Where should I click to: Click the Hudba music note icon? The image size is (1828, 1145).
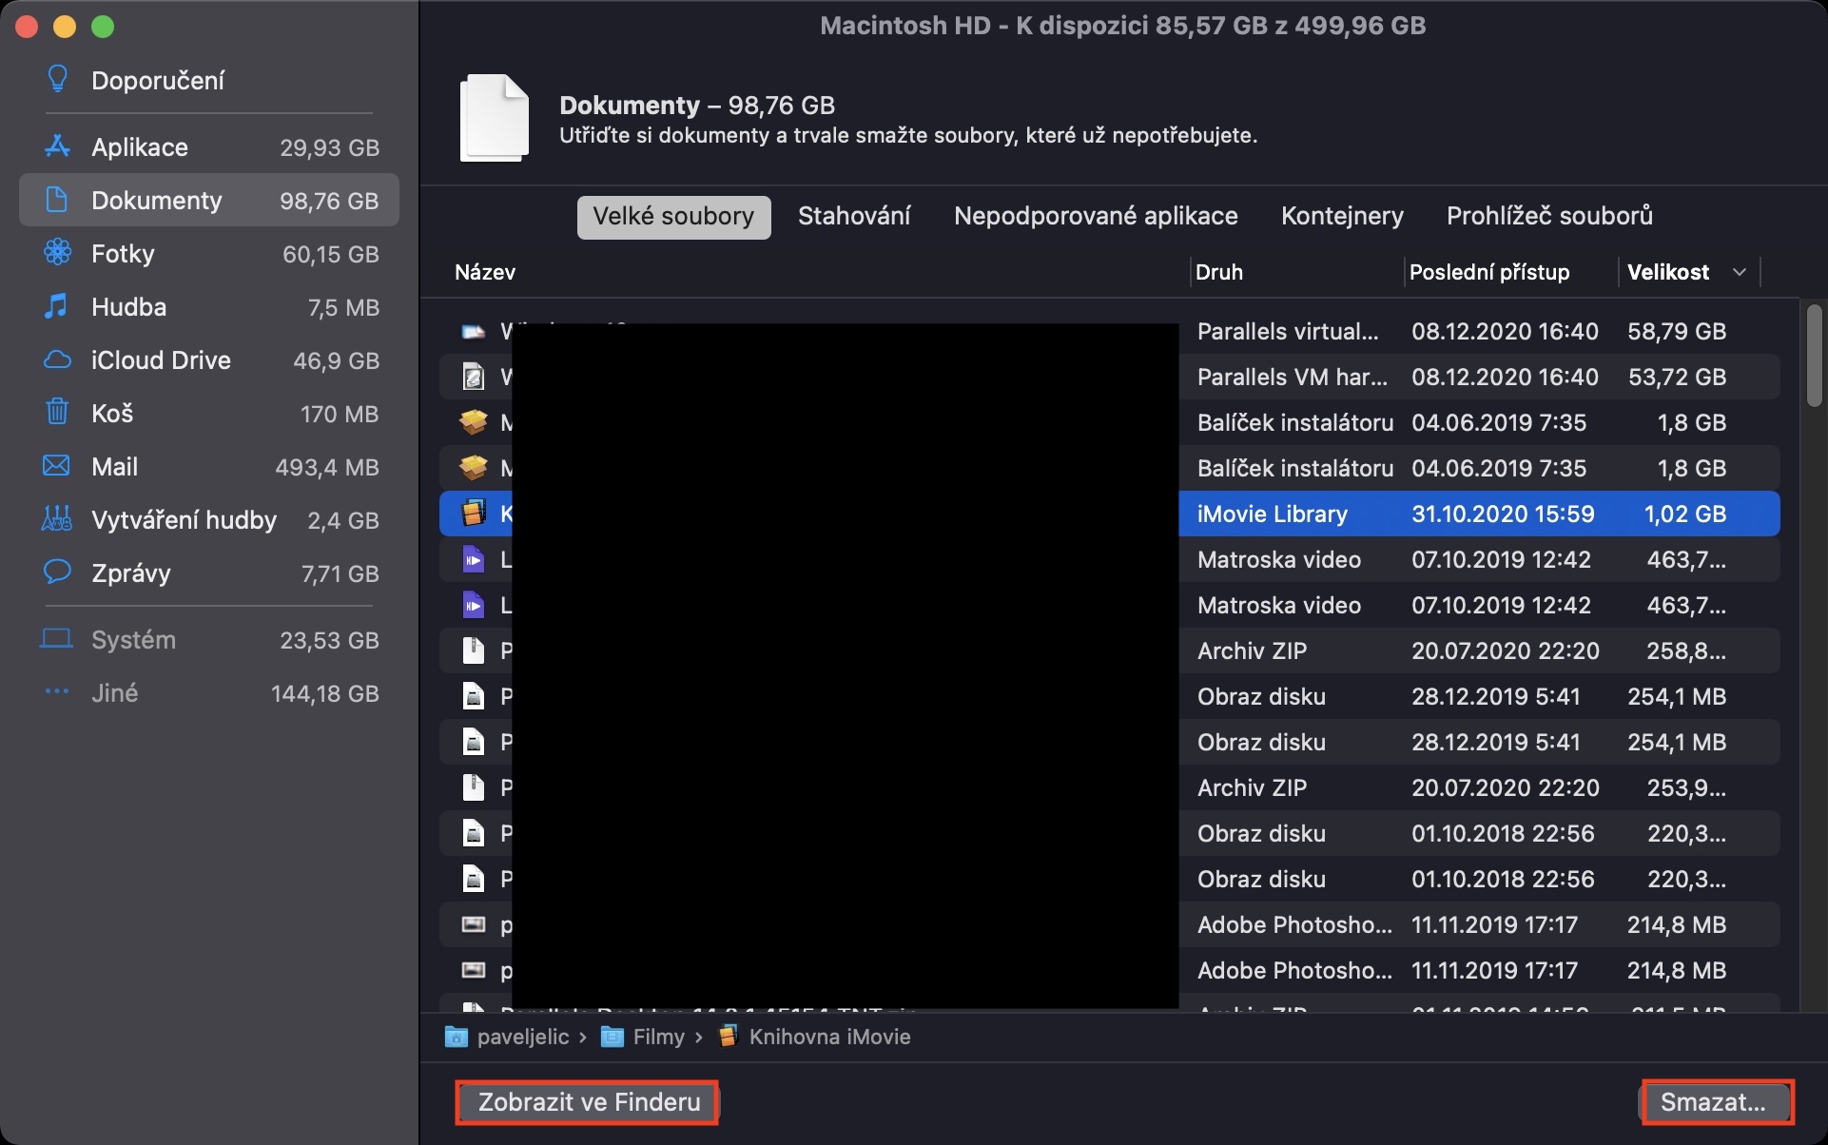[x=57, y=306]
